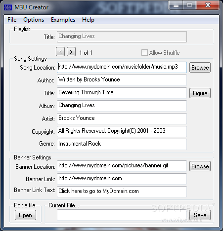Focus the Playlist Title field
Viewport: 223px width, 231px height.
pyautogui.click(x=122, y=37)
